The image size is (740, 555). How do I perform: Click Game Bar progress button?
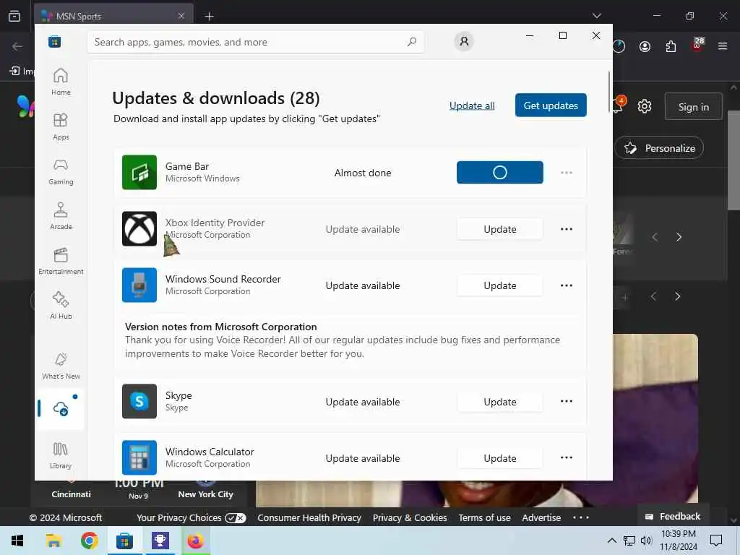(500, 172)
